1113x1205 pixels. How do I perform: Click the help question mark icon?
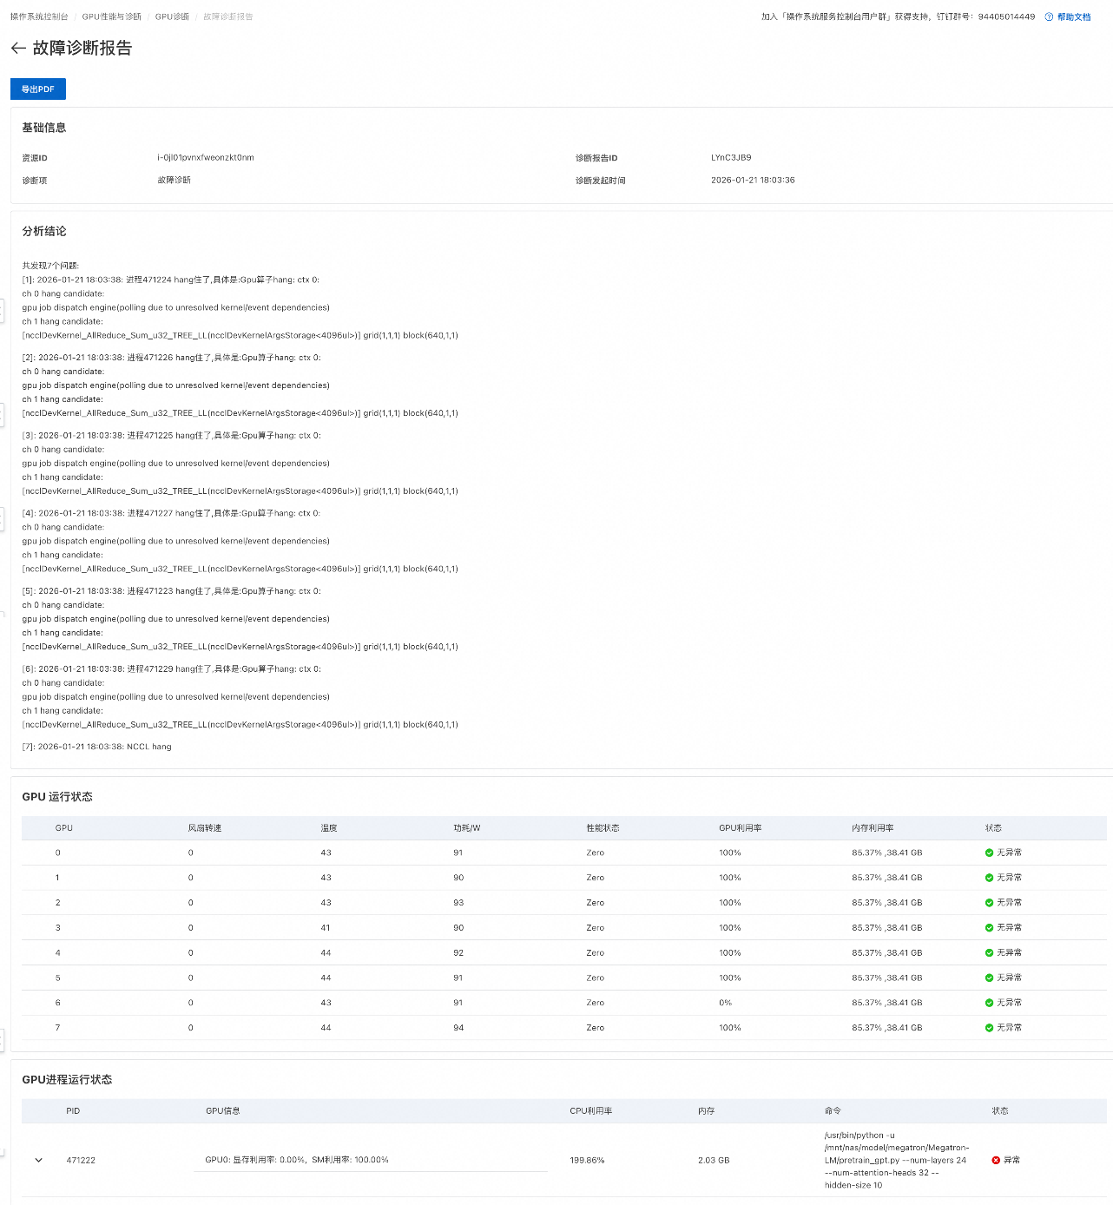point(1049,16)
